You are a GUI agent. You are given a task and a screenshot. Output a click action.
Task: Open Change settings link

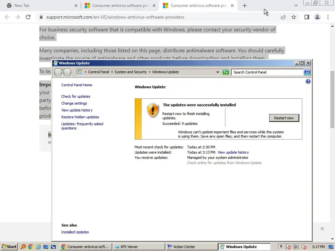coord(74,103)
